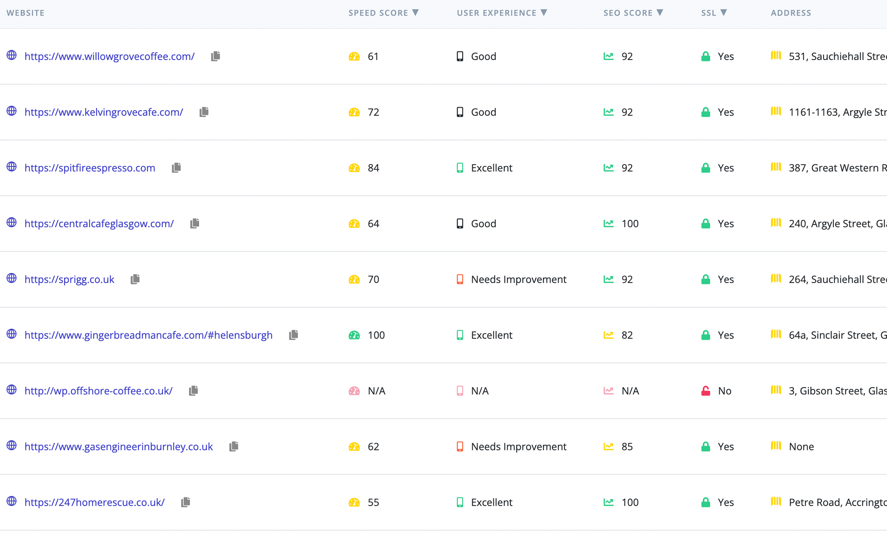Copy spitfireespresso.com with its copy icon

pos(176,167)
